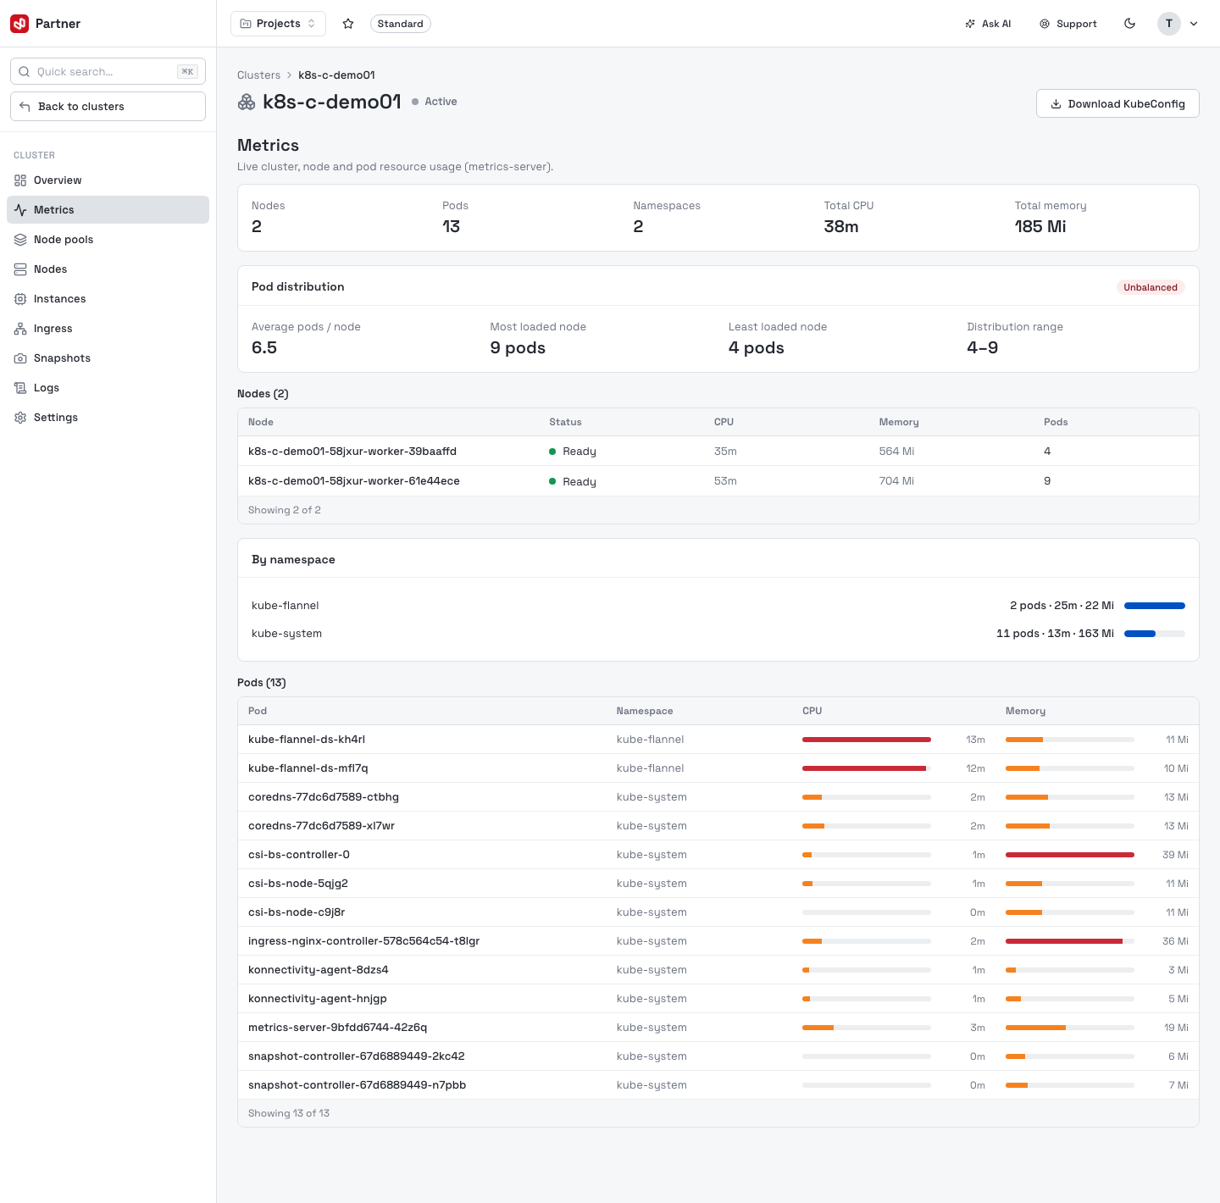Select pod ingress-nginx-controller-578c564c54-t8lgr
Screen dimensions: 1220x1203
[718, 941]
